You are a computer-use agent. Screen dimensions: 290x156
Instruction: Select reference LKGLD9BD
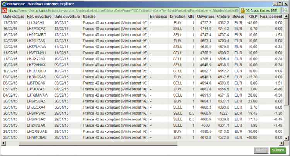(x=36, y=71)
